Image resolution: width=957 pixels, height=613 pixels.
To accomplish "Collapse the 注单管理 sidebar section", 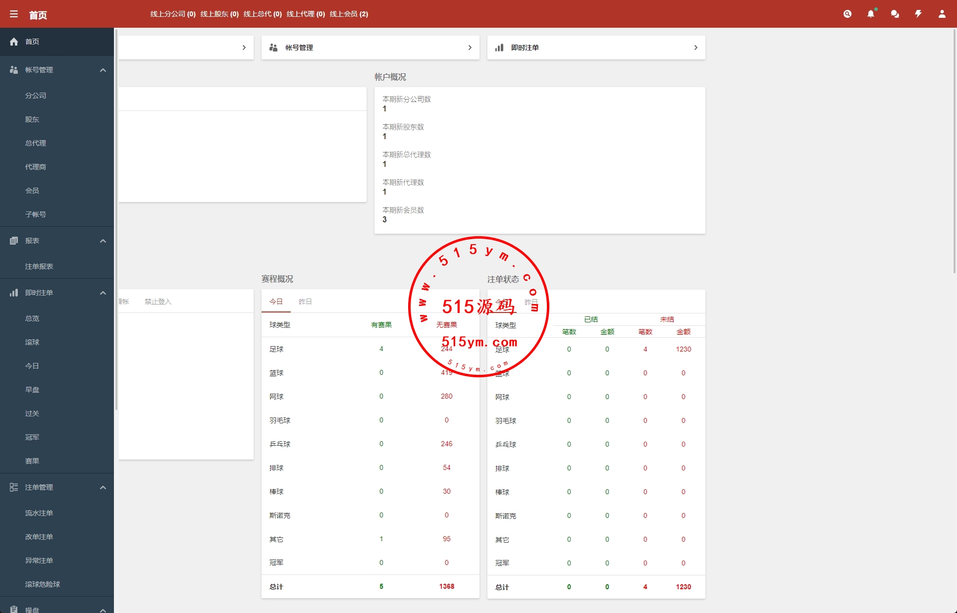I will (103, 487).
